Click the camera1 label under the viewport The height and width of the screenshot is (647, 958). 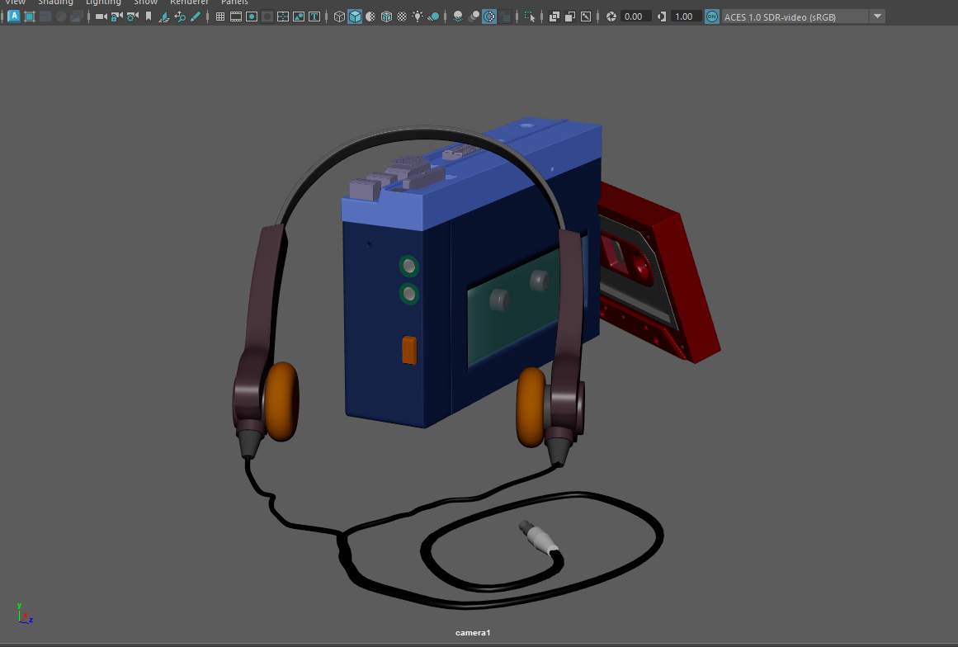tap(473, 632)
